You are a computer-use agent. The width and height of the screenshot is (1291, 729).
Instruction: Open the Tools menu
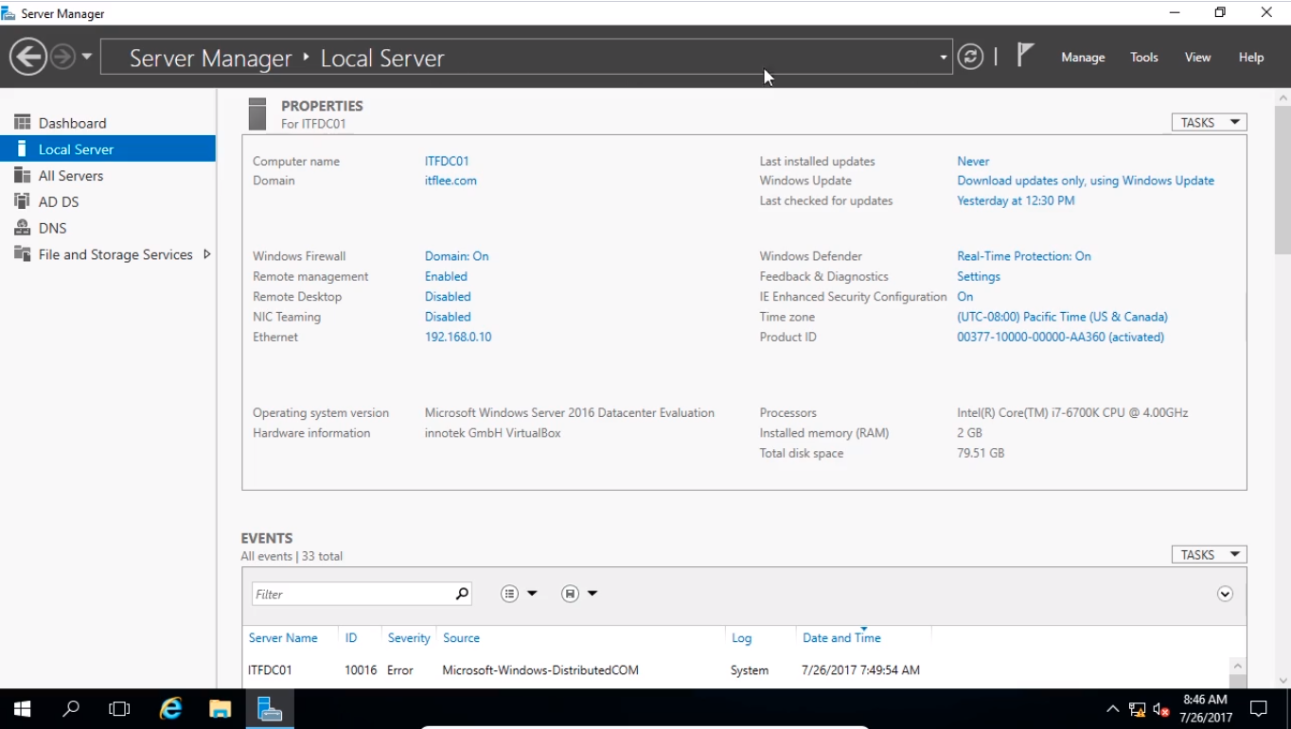(1144, 58)
